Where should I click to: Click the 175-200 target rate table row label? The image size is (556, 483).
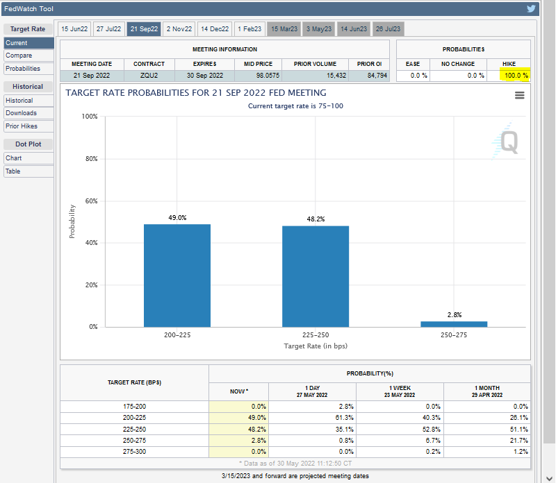click(134, 407)
